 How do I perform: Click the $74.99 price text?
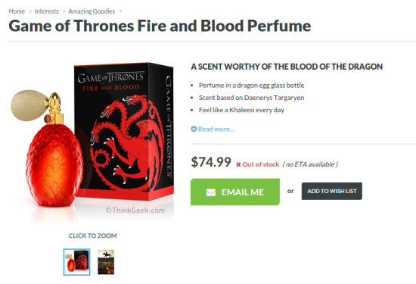pos(211,162)
